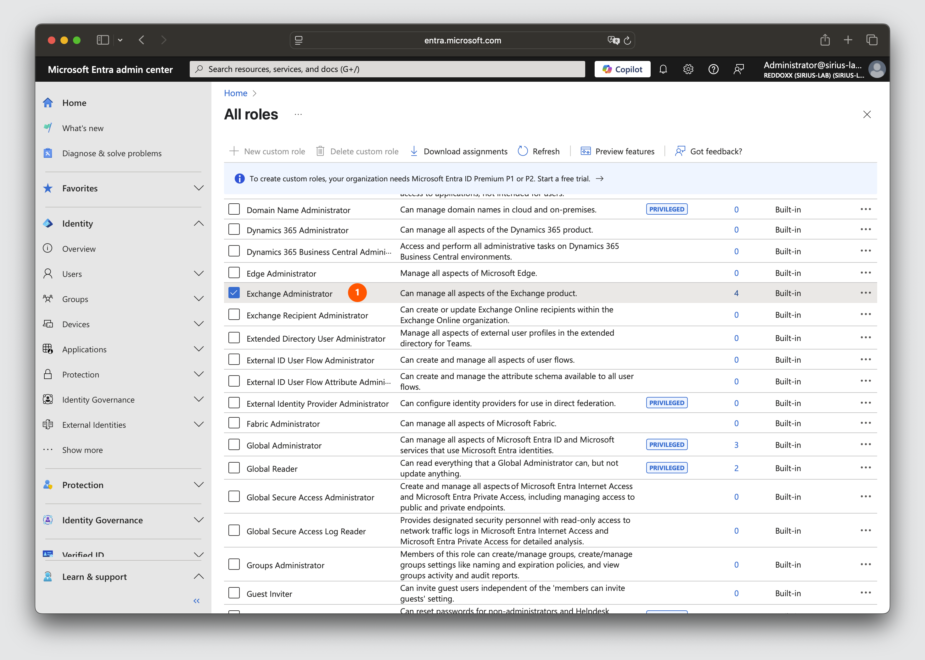
Task: Open Exchange Administrator row more options
Action: pos(866,293)
